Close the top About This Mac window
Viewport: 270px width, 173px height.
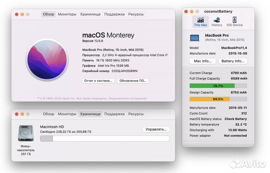click(17, 15)
